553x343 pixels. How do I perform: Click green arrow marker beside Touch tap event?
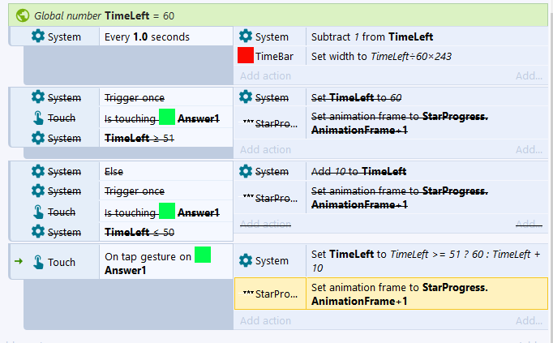(19, 261)
